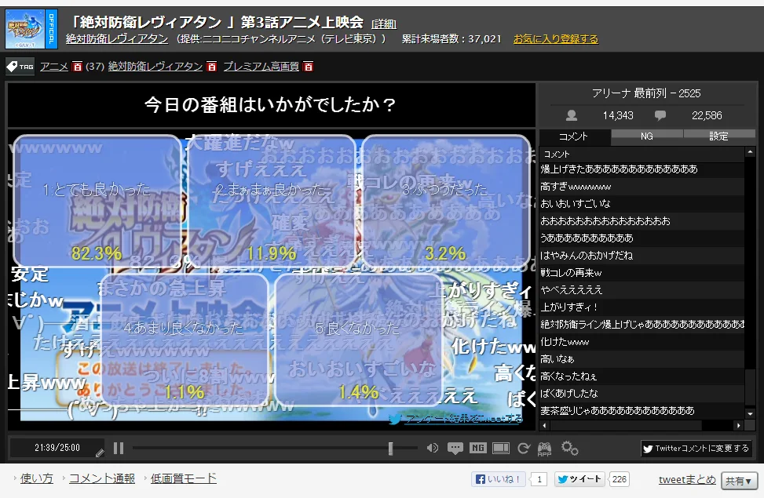
Task: Click the reload icon in the player bar
Action: (523, 449)
